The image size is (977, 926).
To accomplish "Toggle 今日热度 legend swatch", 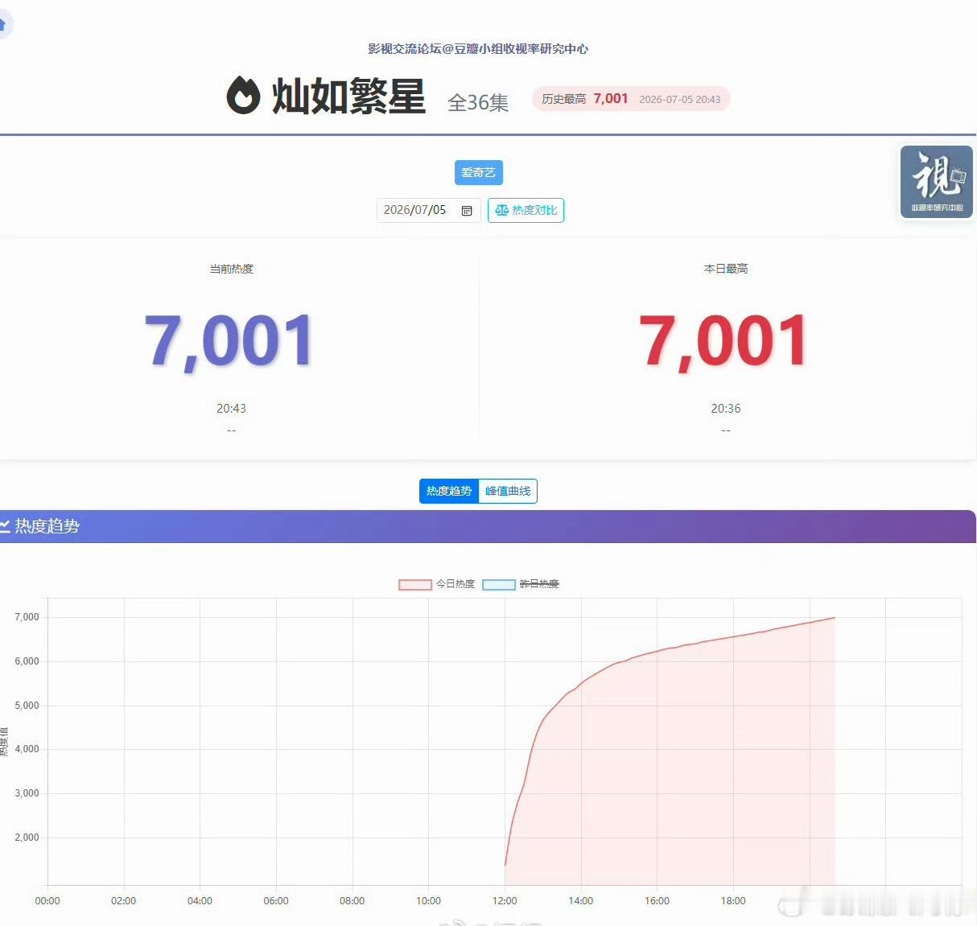I will (x=415, y=584).
